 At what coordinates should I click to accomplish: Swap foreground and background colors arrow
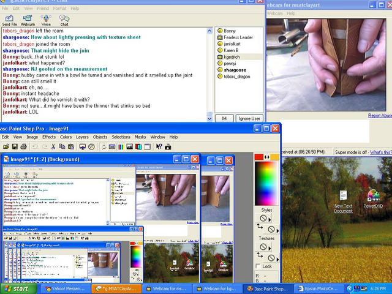[x=267, y=157]
